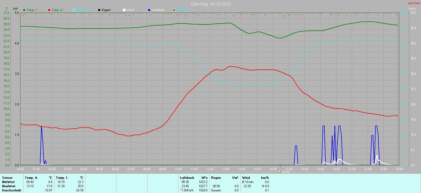
Task: Click the 'Luftdruck' column header
Action: point(187,178)
